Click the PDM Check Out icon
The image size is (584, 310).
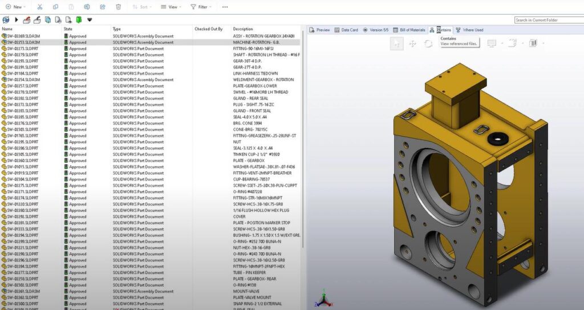coord(26,20)
